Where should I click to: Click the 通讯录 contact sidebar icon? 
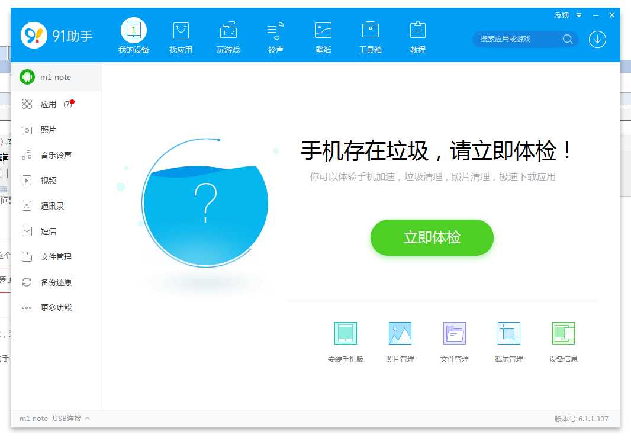[x=27, y=206]
